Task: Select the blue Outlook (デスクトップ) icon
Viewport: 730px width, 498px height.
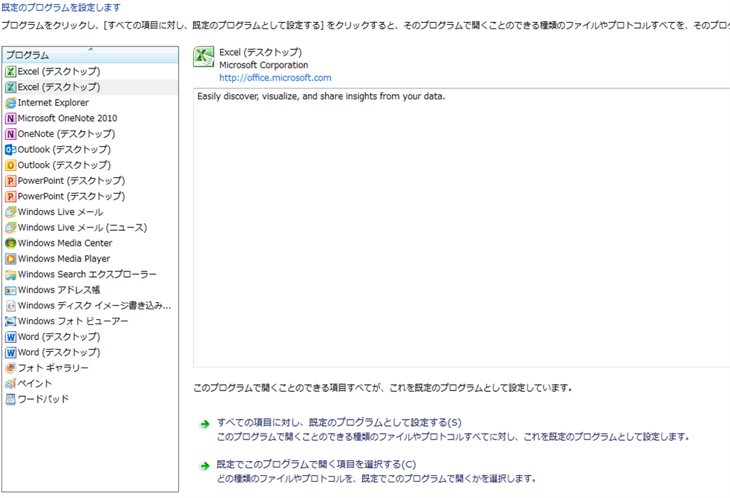Action: tap(10, 150)
